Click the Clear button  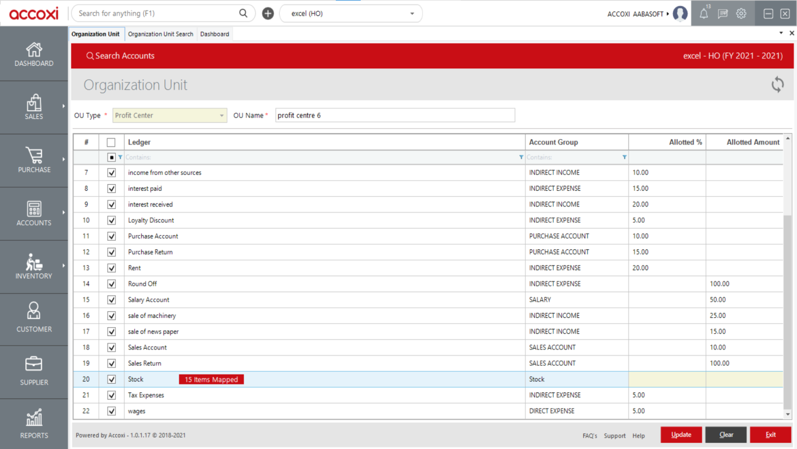(726, 435)
